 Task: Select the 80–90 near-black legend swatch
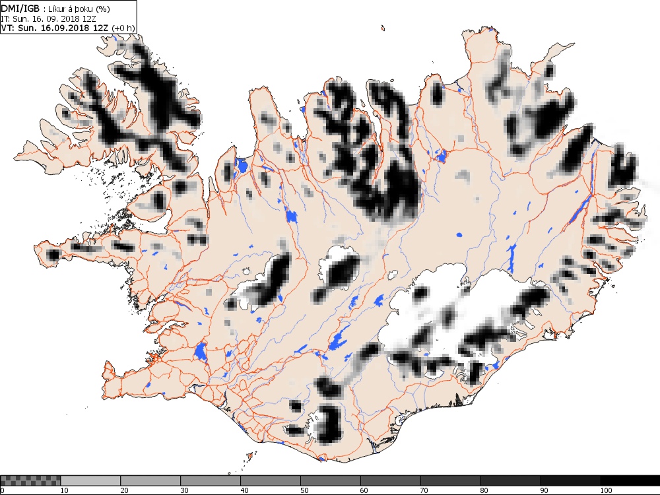[510, 480]
